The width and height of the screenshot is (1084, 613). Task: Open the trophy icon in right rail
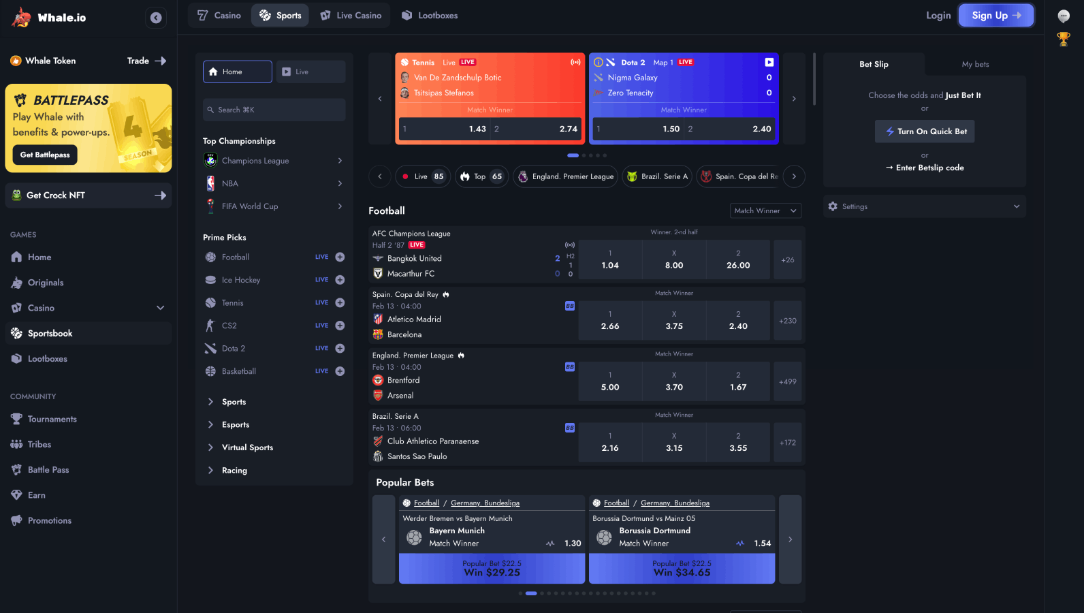pyautogui.click(x=1064, y=40)
